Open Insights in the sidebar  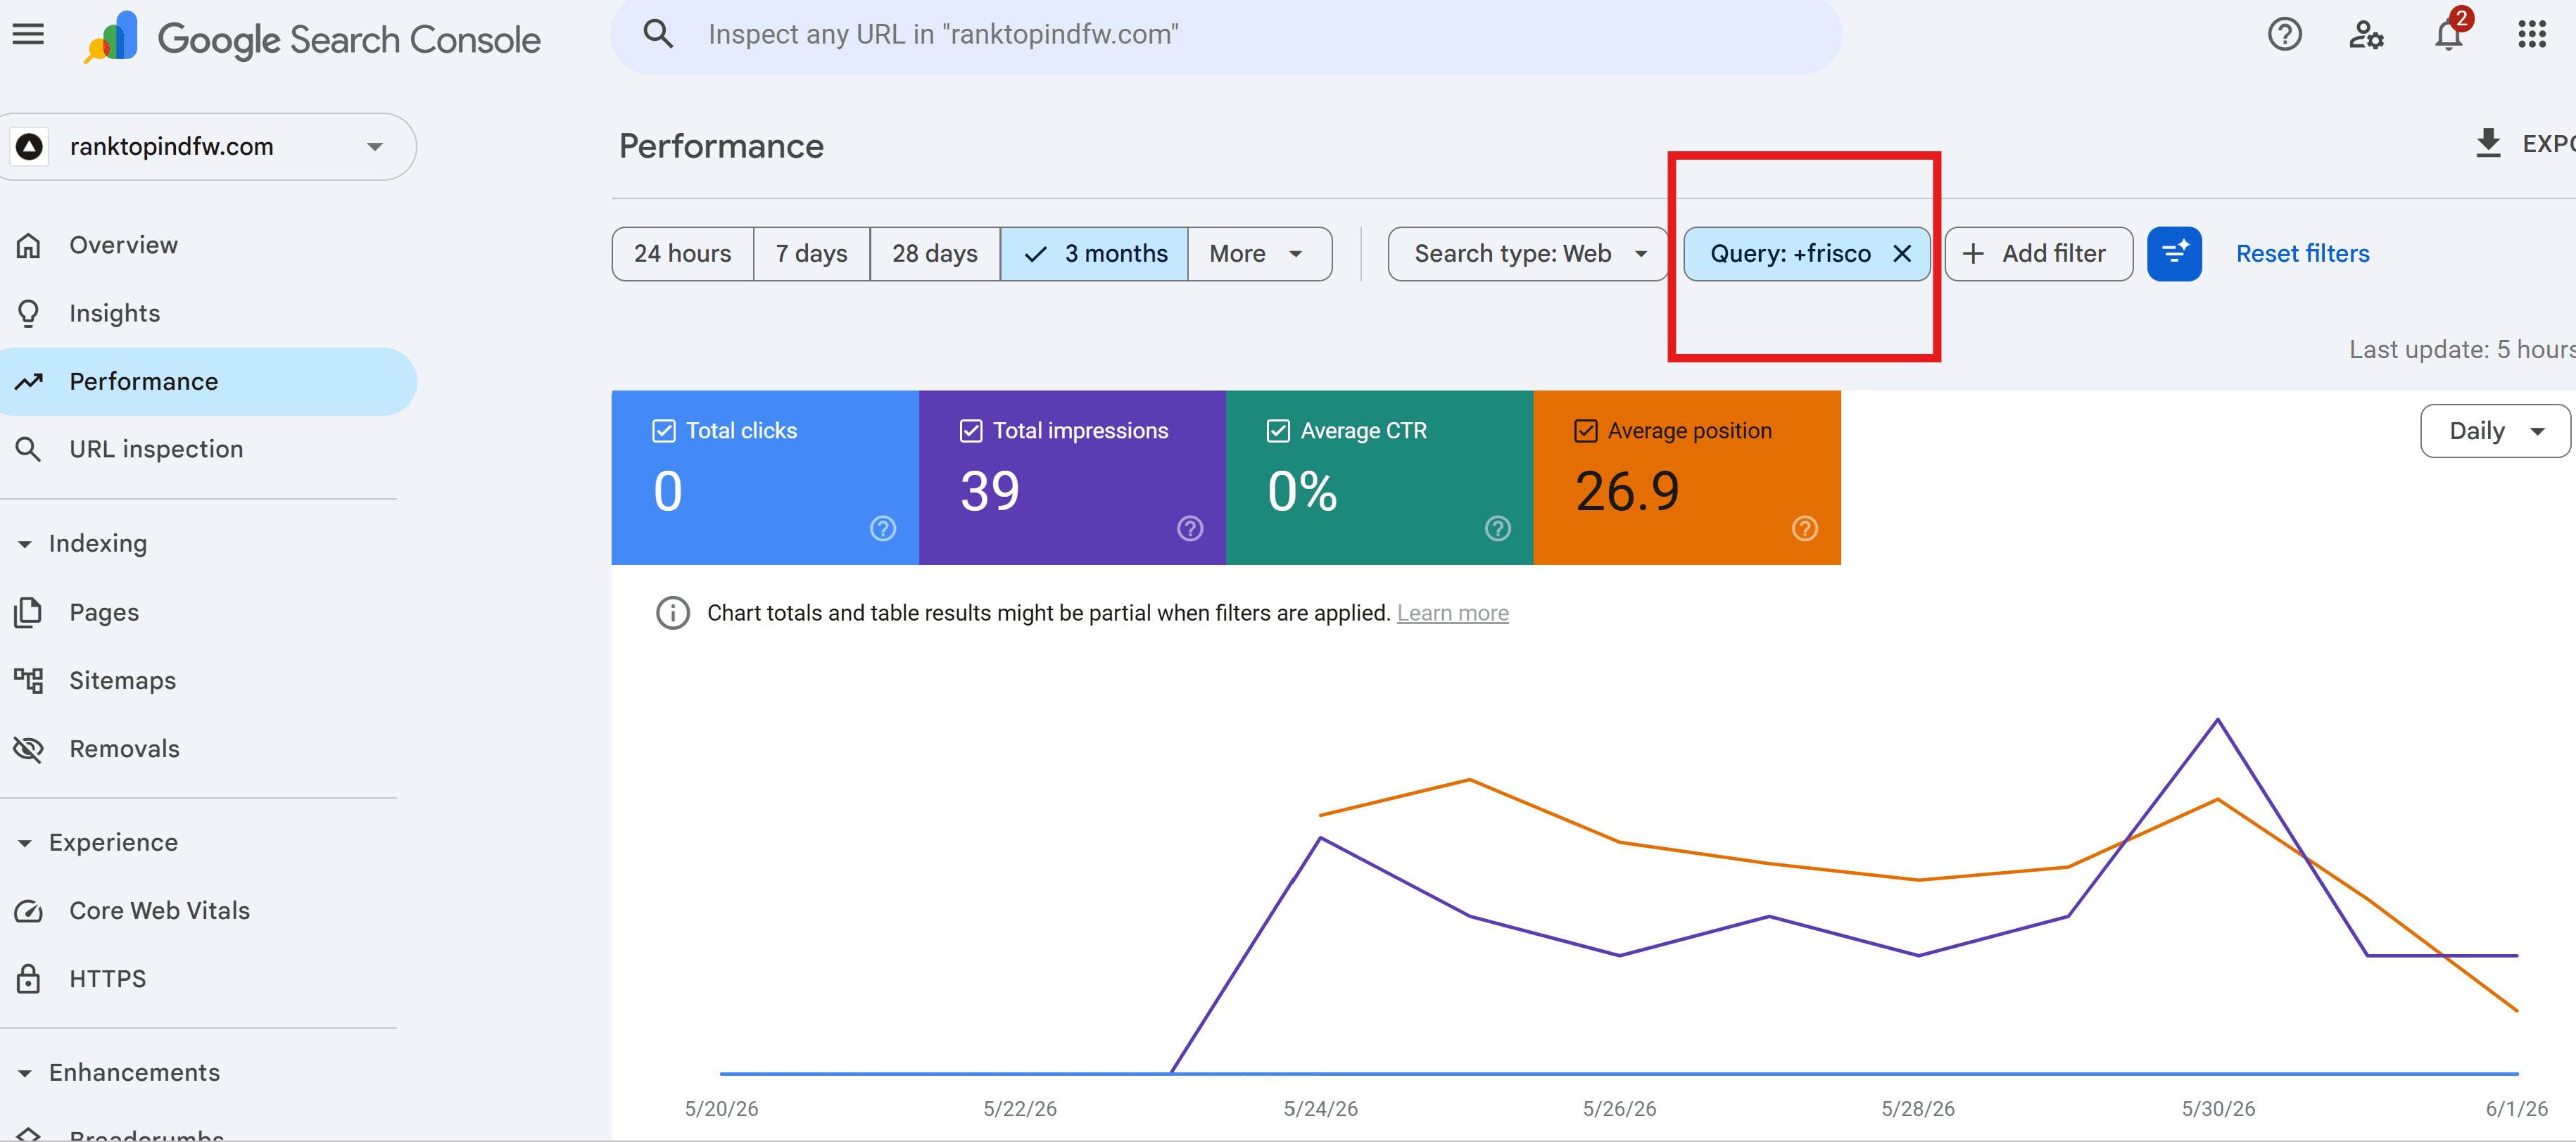pos(208,313)
